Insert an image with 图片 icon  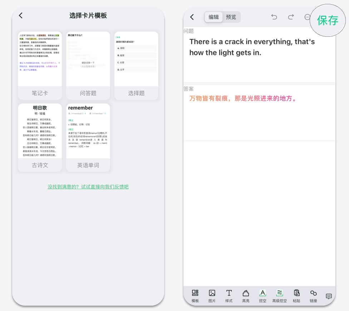click(212, 296)
